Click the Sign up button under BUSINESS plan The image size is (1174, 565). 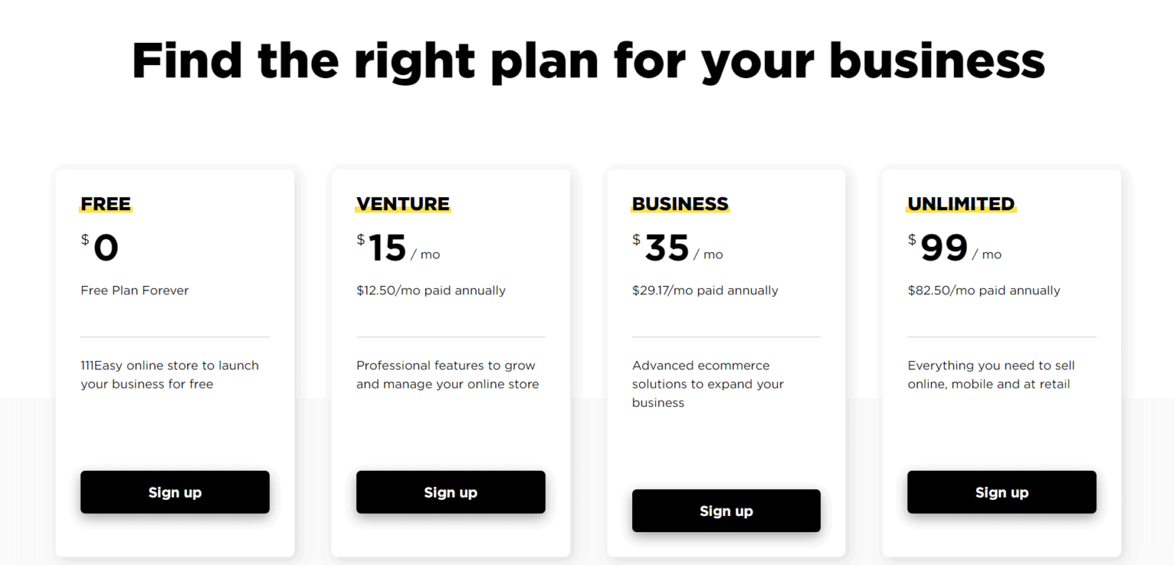[x=725, y=510]
